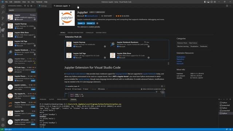
Task: Open manage gear for sidebar Jupyter Cell Tags
Action: tap(35, 45)
